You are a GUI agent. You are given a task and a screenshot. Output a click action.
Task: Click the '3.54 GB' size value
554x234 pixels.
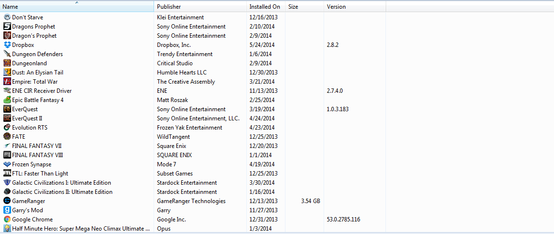(310, 201)
